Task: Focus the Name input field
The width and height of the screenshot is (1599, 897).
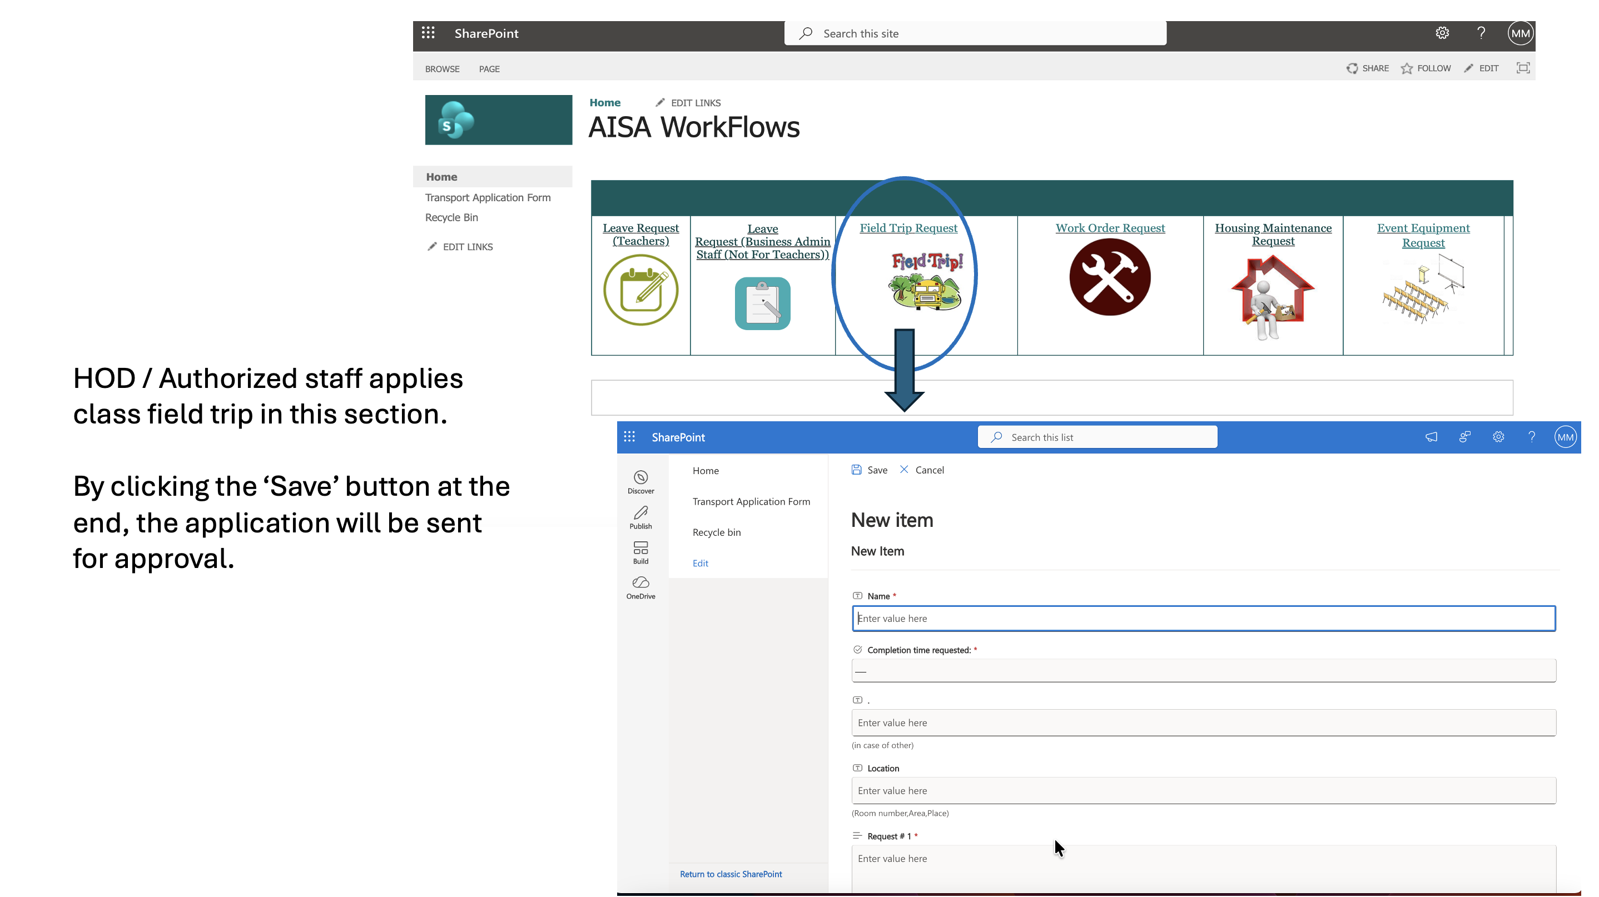Action: pos(1203,619)
